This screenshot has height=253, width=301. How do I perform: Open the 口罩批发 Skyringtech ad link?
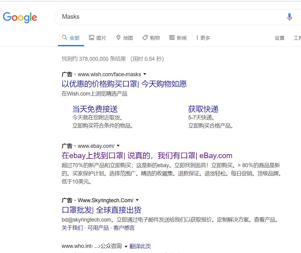[x=101, y=210]
